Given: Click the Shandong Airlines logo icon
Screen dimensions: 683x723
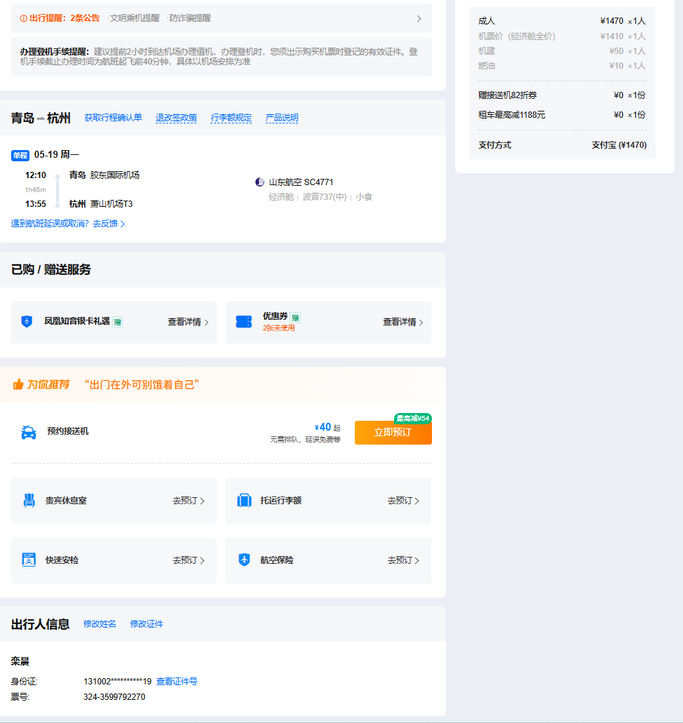Looking at the screenshot, I should [x=260, y=182].
